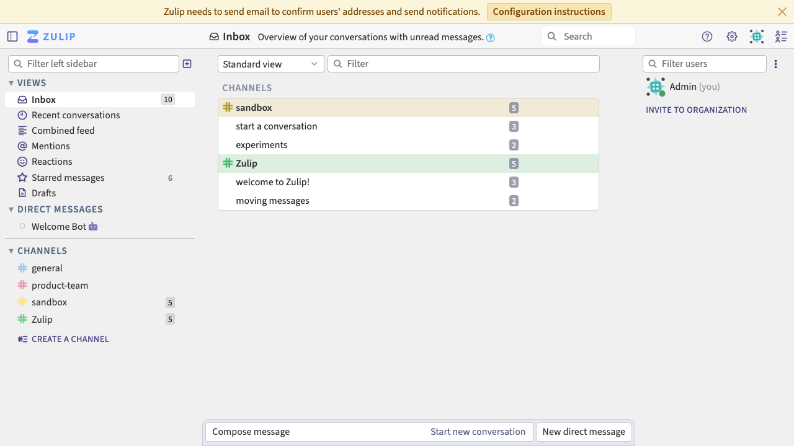Click the Combined feed lines icon
This screenshot has width=794, height=446.
point(22,131)
